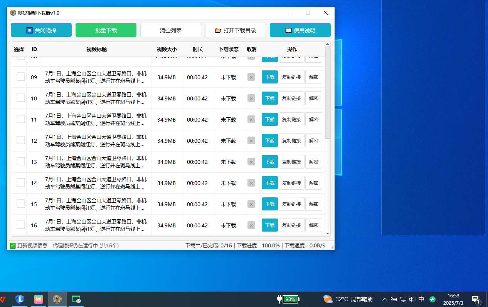Click the 视频标题 column header

(97, 49)
